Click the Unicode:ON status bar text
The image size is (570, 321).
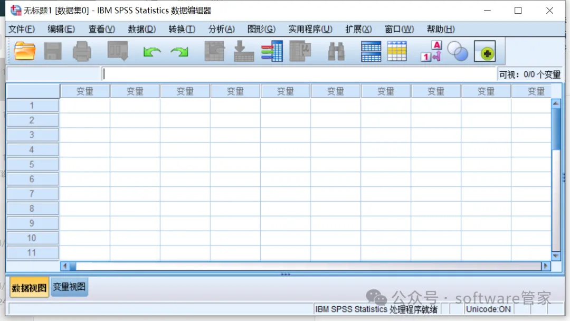[x=488, y=309]
